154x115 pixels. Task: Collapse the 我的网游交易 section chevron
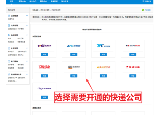click(x=27, y=74)
